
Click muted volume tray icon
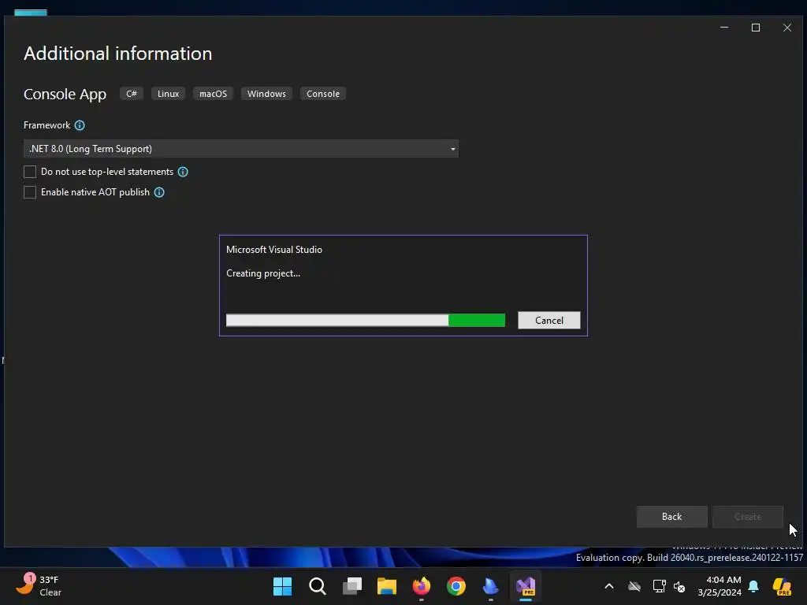[x=679, y=586]
